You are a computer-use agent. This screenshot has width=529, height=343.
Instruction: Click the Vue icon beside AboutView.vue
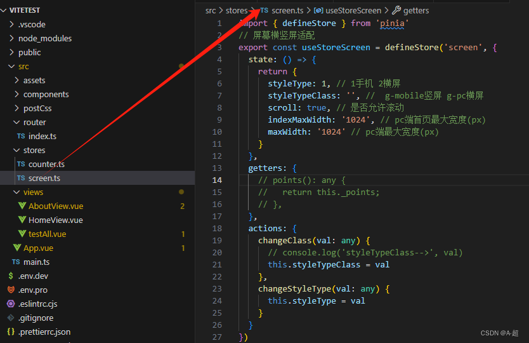pos(22,206)
